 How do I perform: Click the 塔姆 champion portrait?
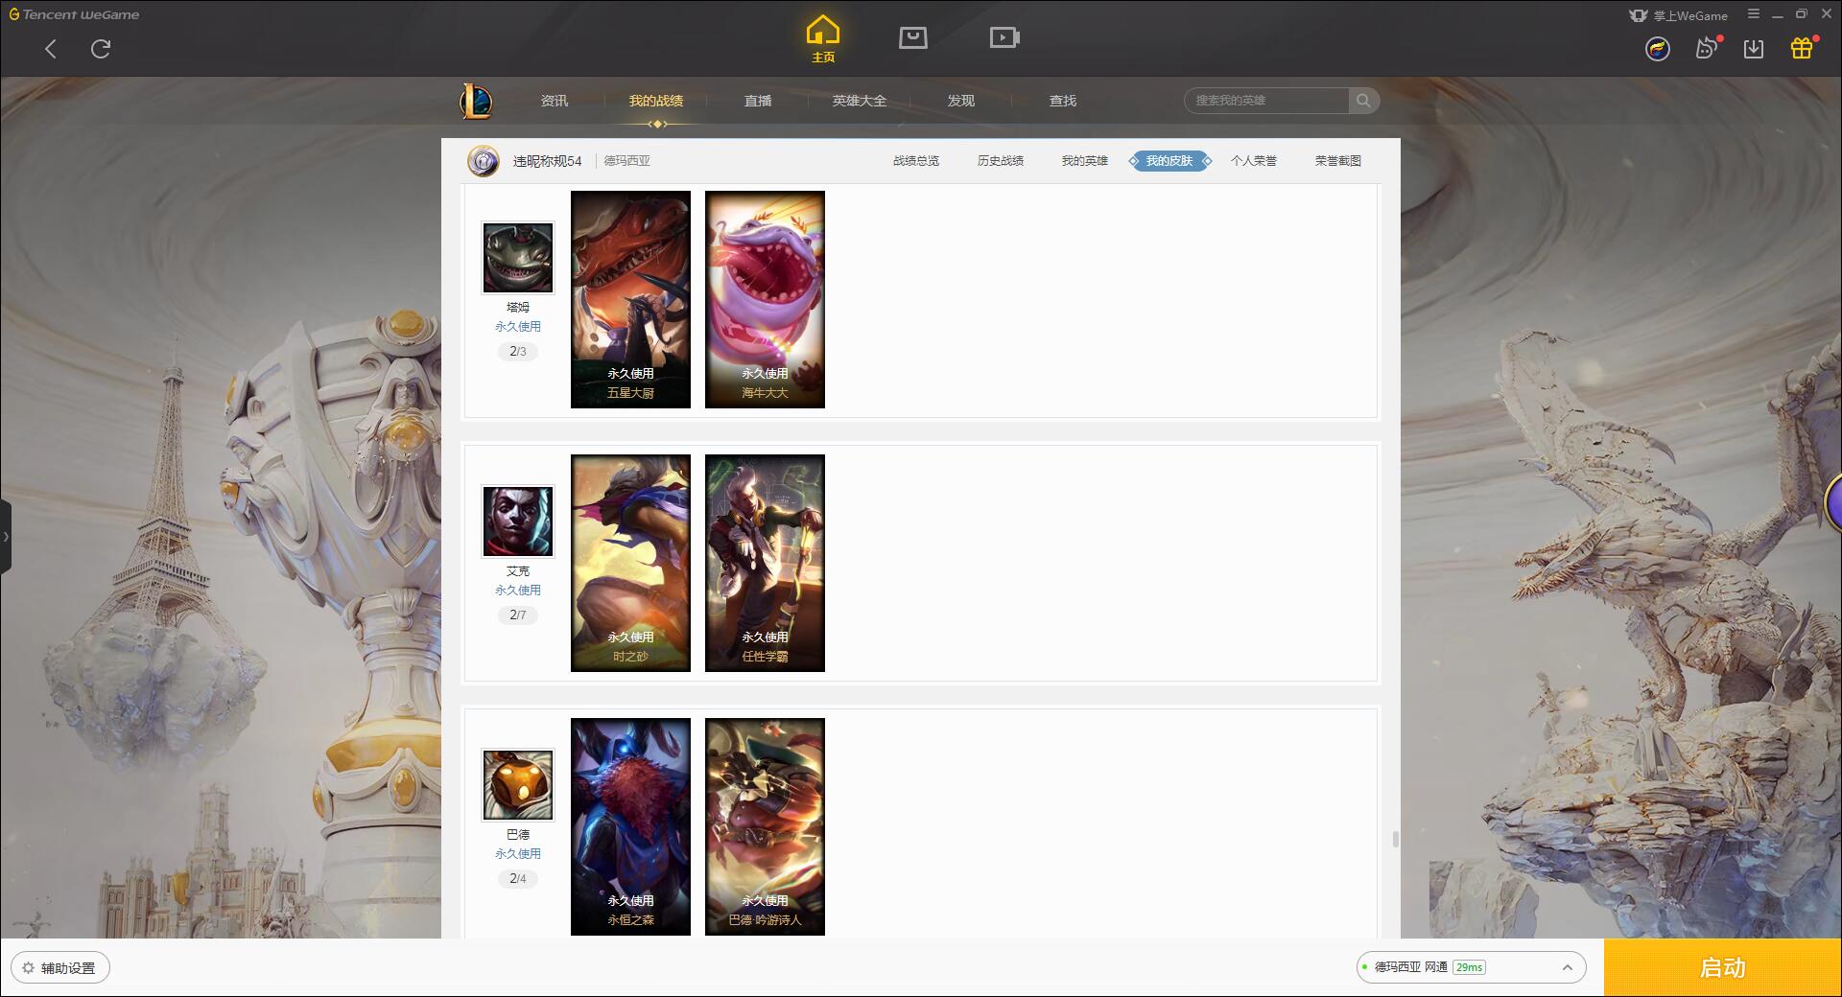click(x=518, y=258)
